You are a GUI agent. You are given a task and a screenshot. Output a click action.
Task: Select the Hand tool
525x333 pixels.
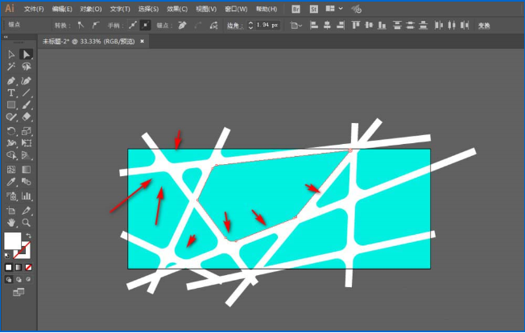pyautogui.click(x=11, y=222)
